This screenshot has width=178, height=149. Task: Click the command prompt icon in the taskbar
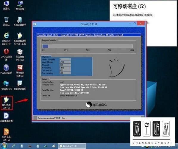pyautogui.click(x=30, y=146)
